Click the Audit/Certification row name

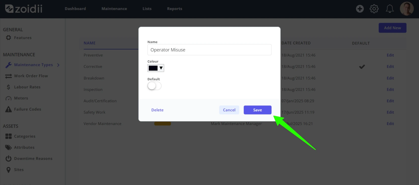[100, 101]
